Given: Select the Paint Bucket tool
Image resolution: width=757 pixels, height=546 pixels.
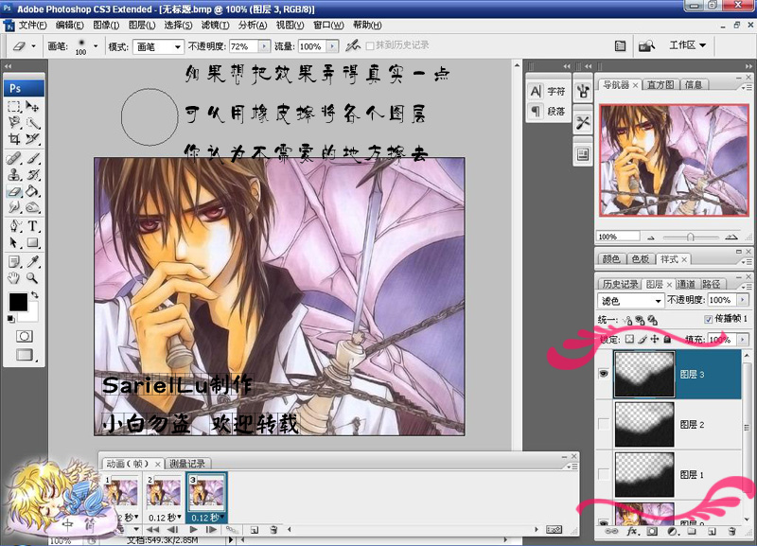Looking at the screenshot, I should coord(32,191).
